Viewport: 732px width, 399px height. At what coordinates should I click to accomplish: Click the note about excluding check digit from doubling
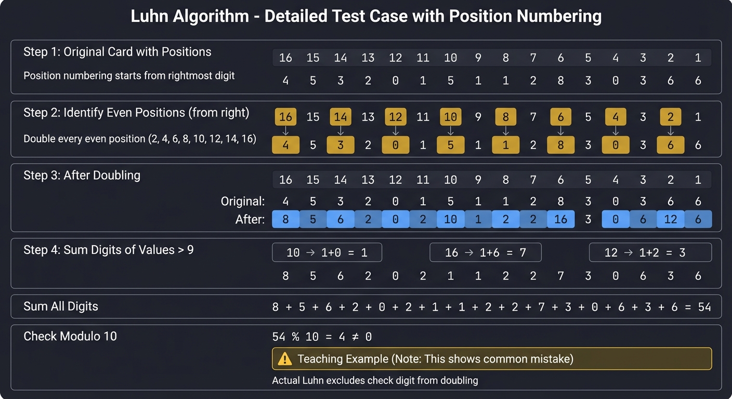(374, 380)
